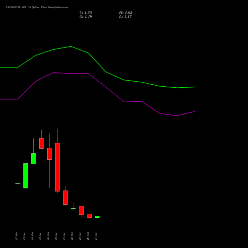248x248 pixels.
Task: Click the close value 'C: 1.35'
Action: pyautogui.click(x=86, y=13)
